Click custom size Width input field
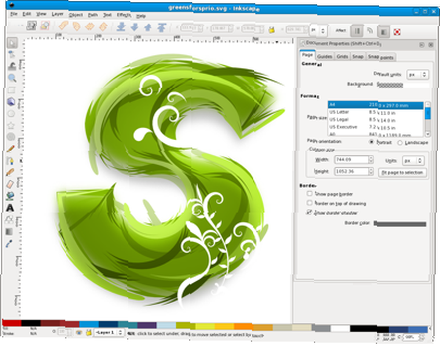Screen dimensions: 440x346 351,160
